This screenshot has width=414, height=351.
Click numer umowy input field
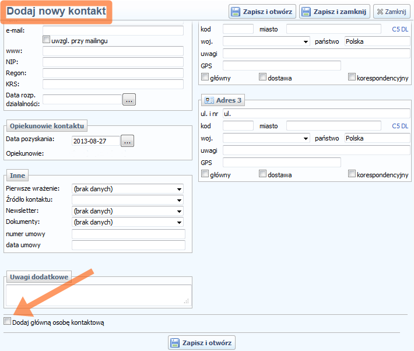(x=128, y=234)
